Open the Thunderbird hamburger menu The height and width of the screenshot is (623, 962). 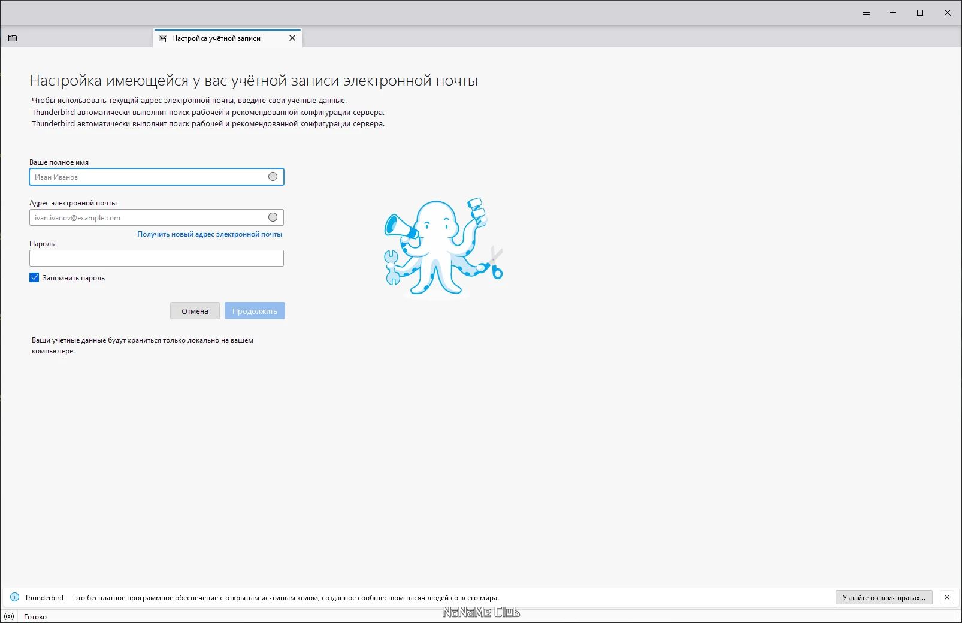(x=866, y=13)
